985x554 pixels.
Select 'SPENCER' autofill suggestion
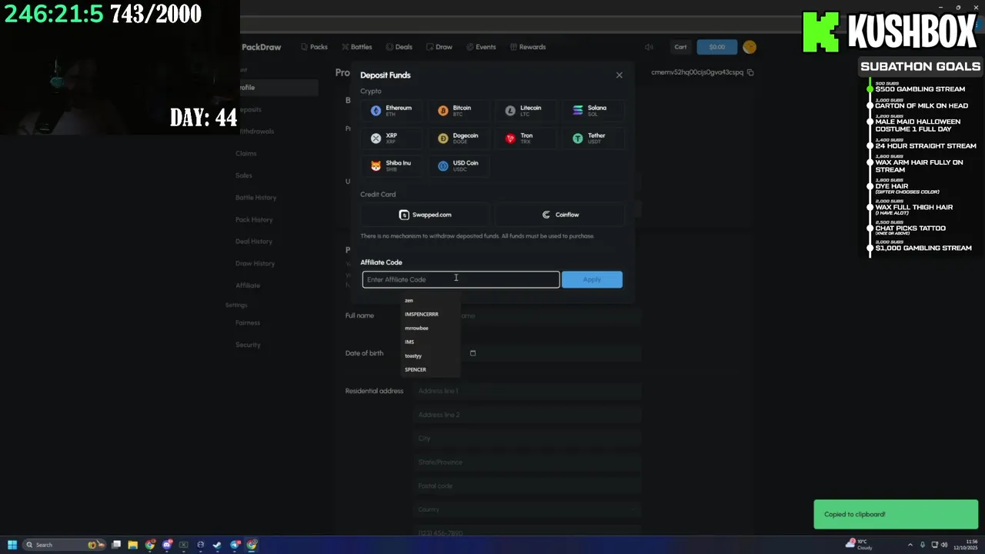click(x=431, y=369)
